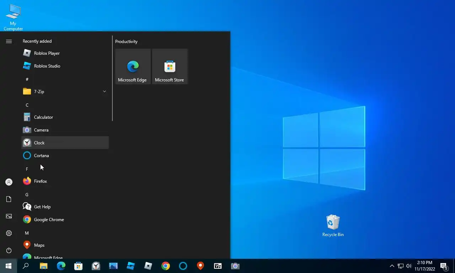Show hidden icons in system tray
Screen dimensions: 455x273
(x=392, y=266)
